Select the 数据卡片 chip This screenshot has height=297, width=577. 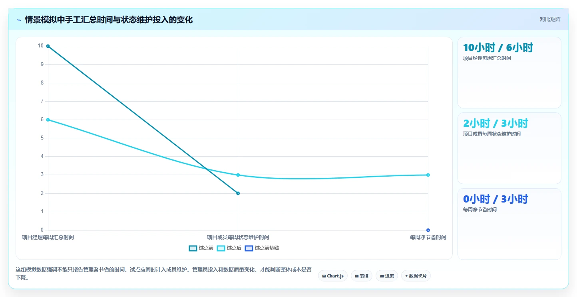416,276
